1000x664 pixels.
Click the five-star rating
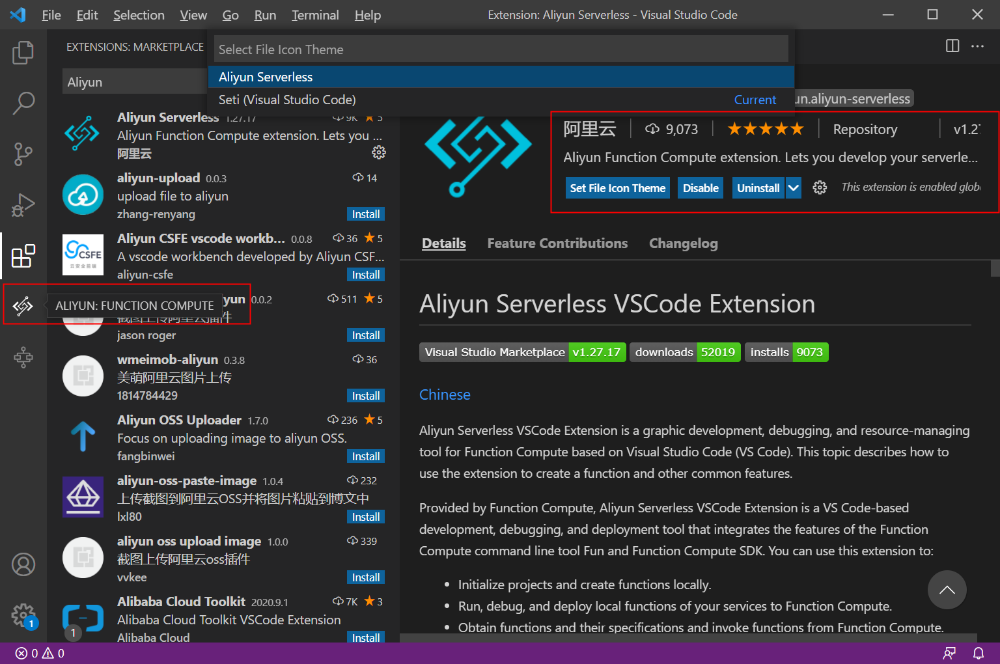click(x=766, y=129)
